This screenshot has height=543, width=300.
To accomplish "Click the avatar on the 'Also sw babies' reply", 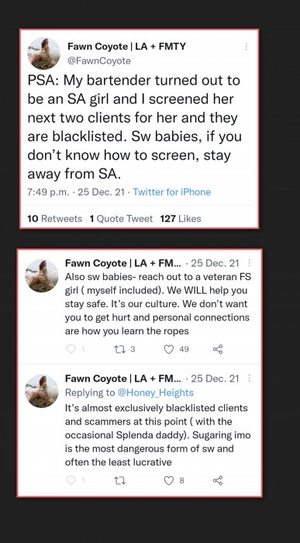I will (42, 275).
